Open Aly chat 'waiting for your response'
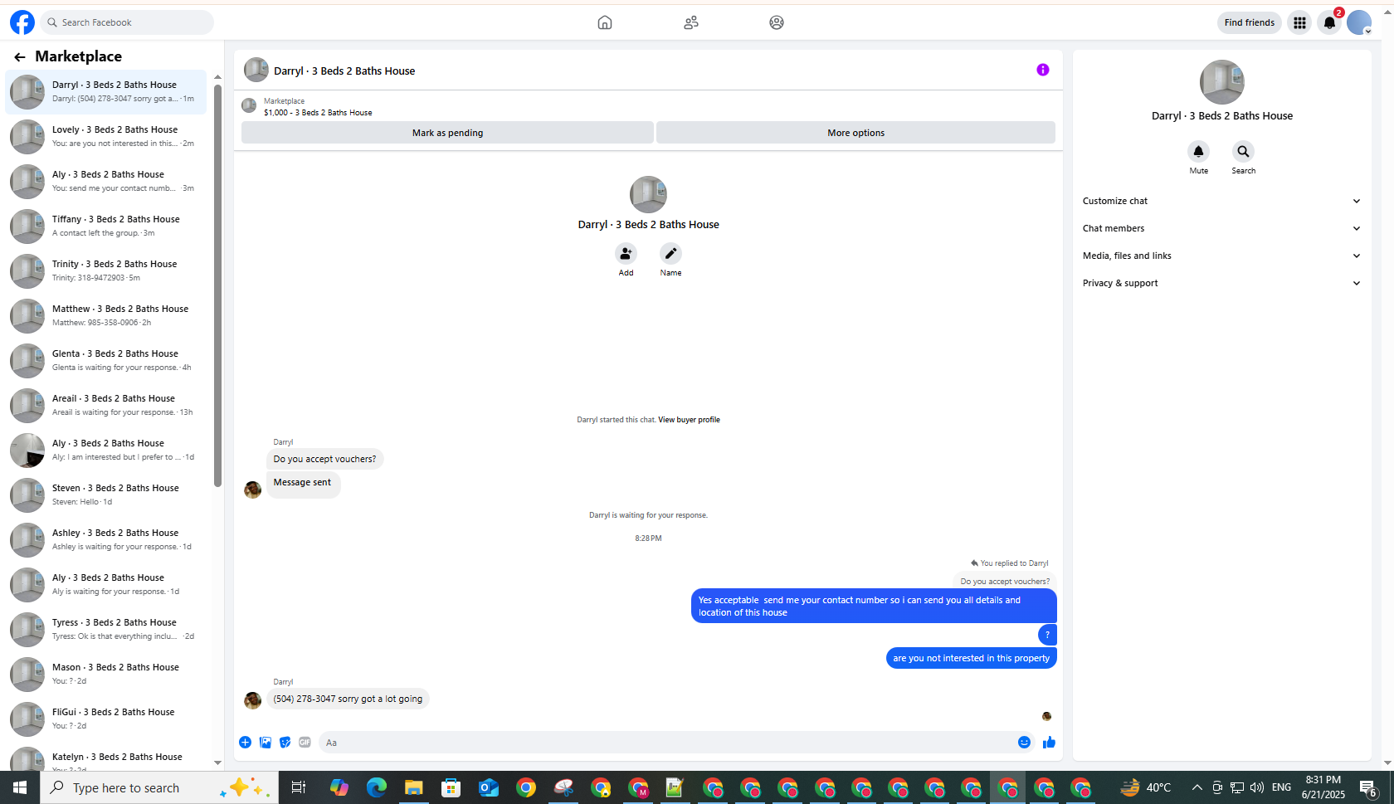Viewport: 1394px width, 804px height. coord(106,584)
